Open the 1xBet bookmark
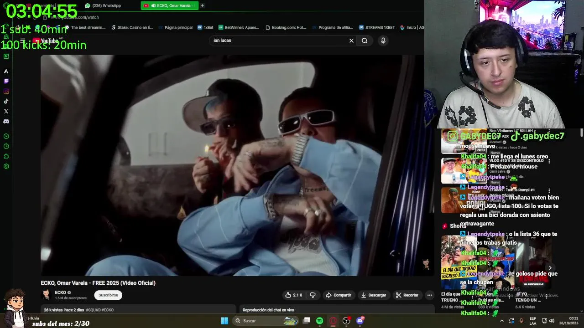The image size is (584, 328). (205, 27)
